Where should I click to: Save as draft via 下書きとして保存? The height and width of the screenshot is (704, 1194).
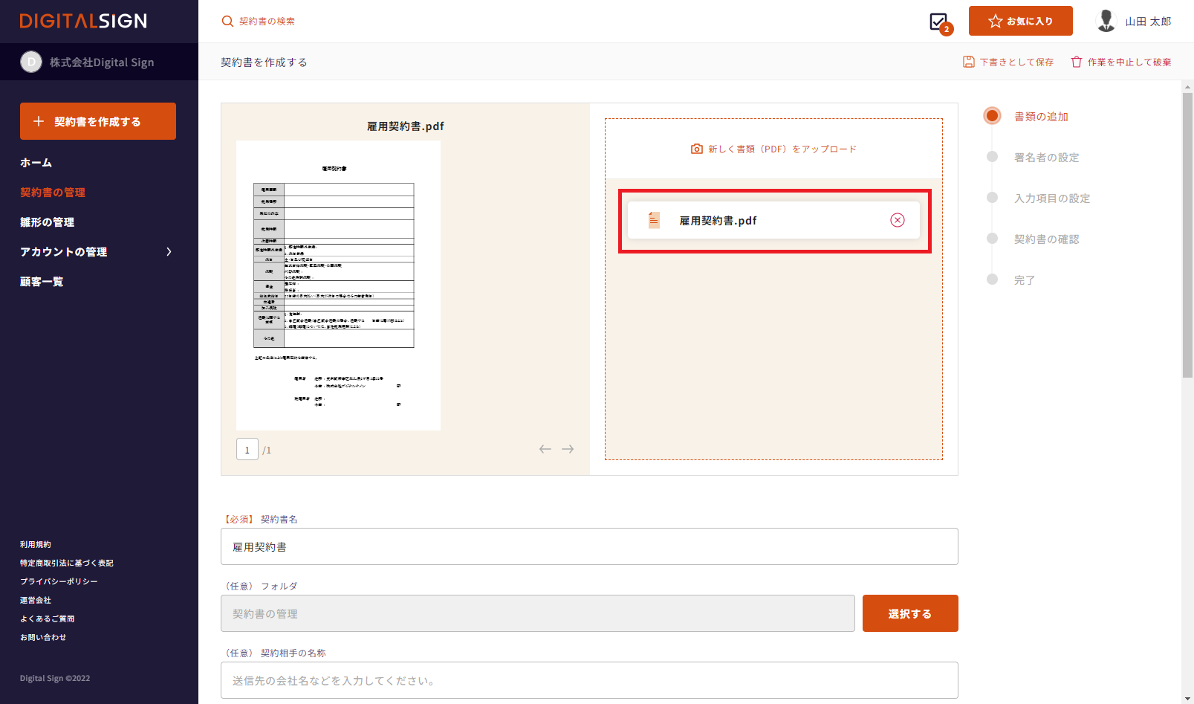1008,62
